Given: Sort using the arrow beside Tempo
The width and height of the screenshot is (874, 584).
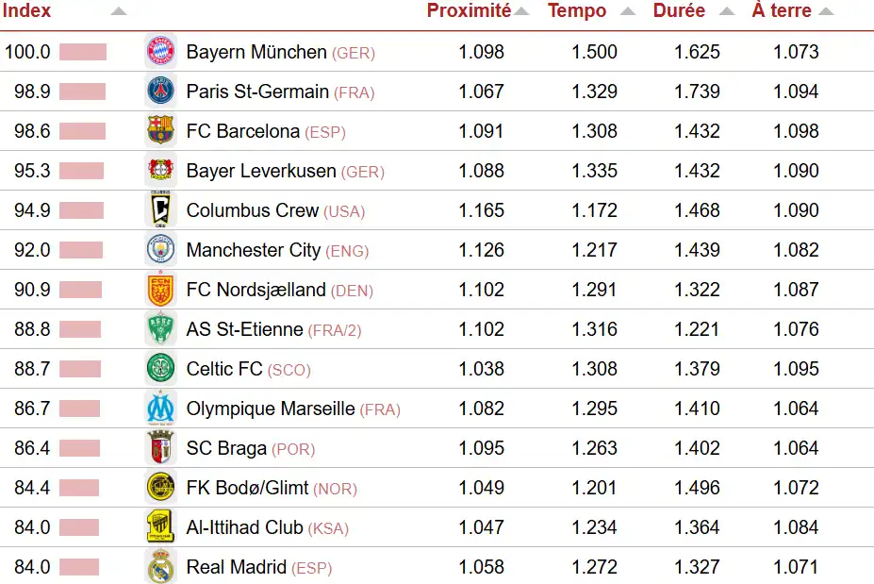Looking at the screenshot, I should click(x=627, y=12).
